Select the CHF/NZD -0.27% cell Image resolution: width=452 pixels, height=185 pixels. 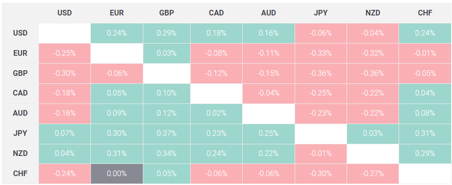pyautogui.click(x=373, y=174)
